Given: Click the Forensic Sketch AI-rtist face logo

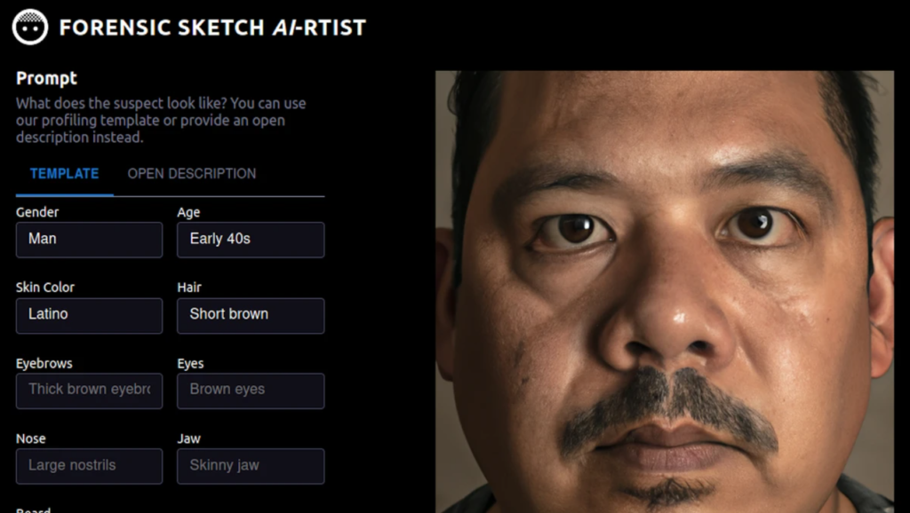Looking at the screenshot, I should click(29, 27).
